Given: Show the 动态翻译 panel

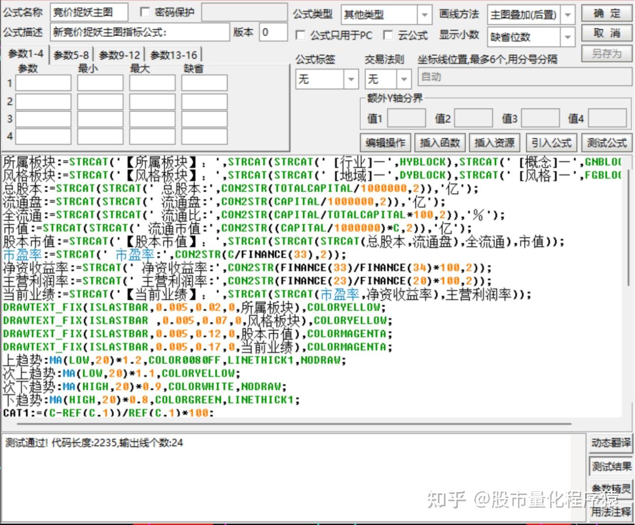Looking at the screenshot, I should click(611, 443).
